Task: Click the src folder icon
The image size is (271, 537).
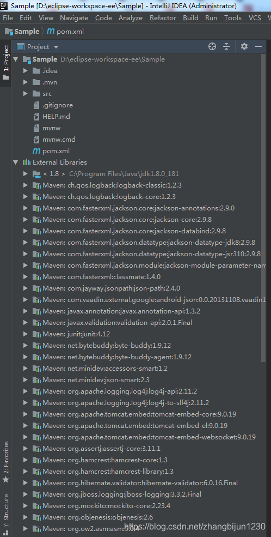Action: tap(36, 94)
